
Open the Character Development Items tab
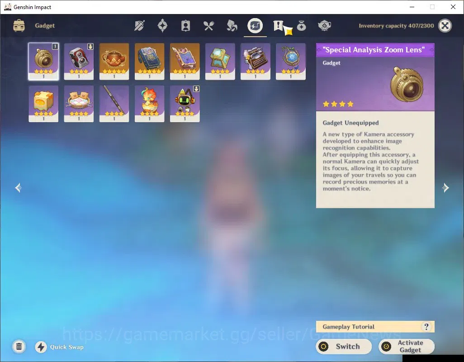coord(185,26)
